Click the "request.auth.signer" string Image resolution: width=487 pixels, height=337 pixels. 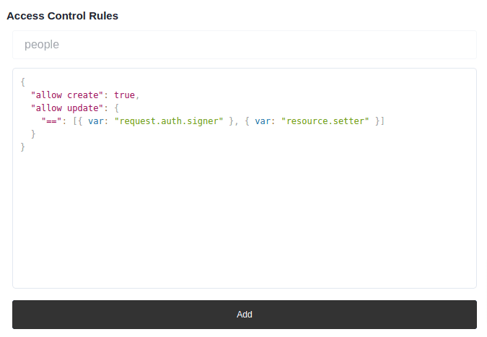(169, 121)
